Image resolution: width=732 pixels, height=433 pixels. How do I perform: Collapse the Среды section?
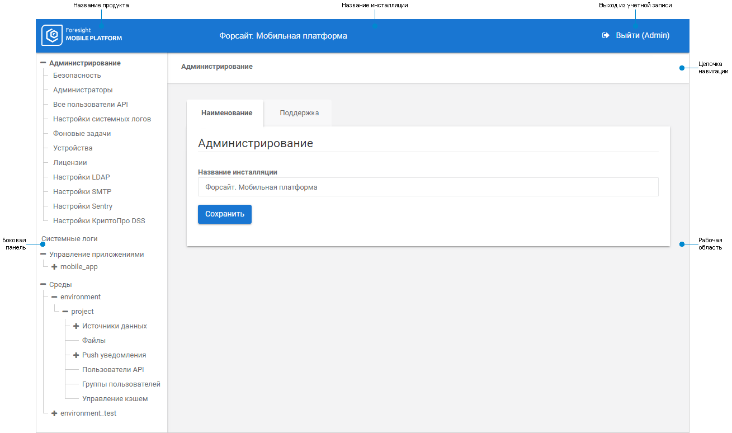(43, 284)
